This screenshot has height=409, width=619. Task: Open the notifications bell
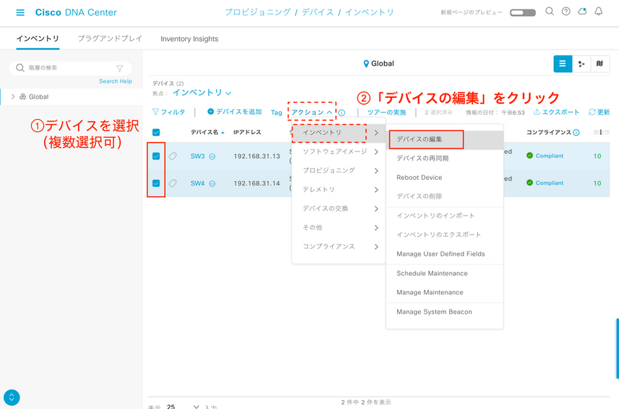click(599, 11)
